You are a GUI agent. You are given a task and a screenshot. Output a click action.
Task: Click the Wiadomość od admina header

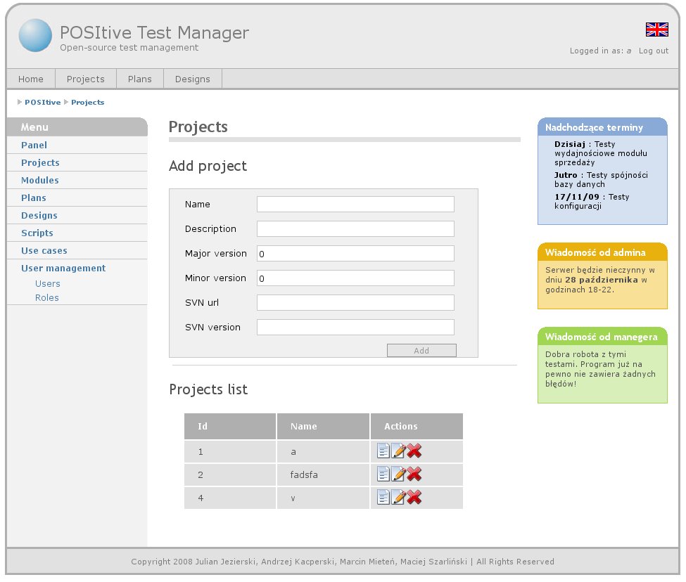click(x=602, y=252)
